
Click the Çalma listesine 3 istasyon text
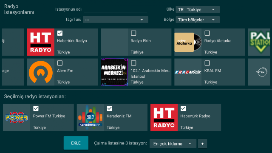tap(120, 143)
